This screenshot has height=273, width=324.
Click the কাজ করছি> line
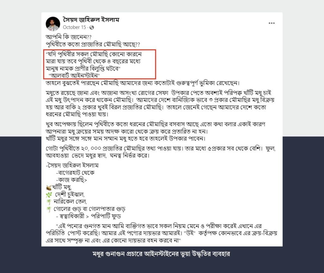pyautogui.click(x=72, y=180)
